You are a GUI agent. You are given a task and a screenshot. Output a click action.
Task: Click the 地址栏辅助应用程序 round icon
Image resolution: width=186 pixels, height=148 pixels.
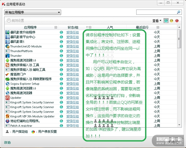(x=7, y=121)
